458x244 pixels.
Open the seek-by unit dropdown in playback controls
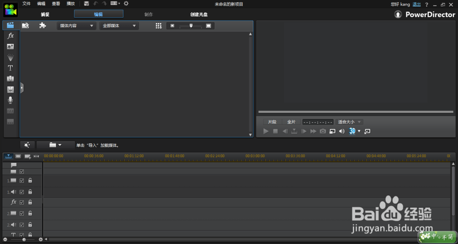(294, 131)
